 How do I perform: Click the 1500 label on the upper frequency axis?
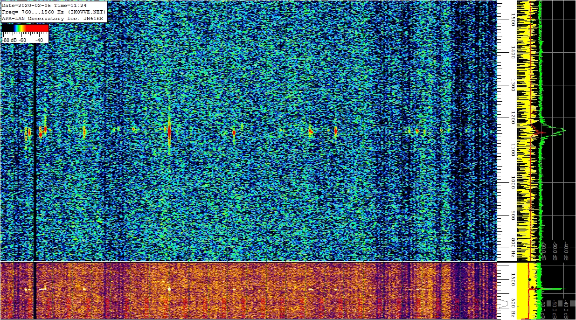pyautogui.click(x=513, y=20)
